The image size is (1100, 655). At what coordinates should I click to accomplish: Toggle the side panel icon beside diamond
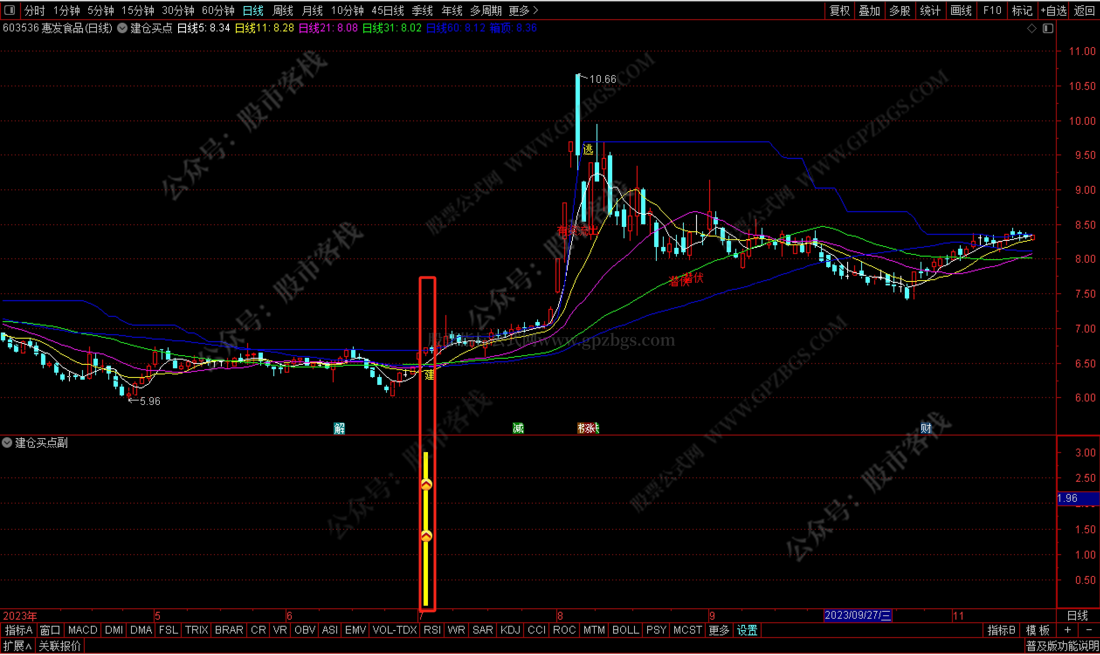[1048, 29]
